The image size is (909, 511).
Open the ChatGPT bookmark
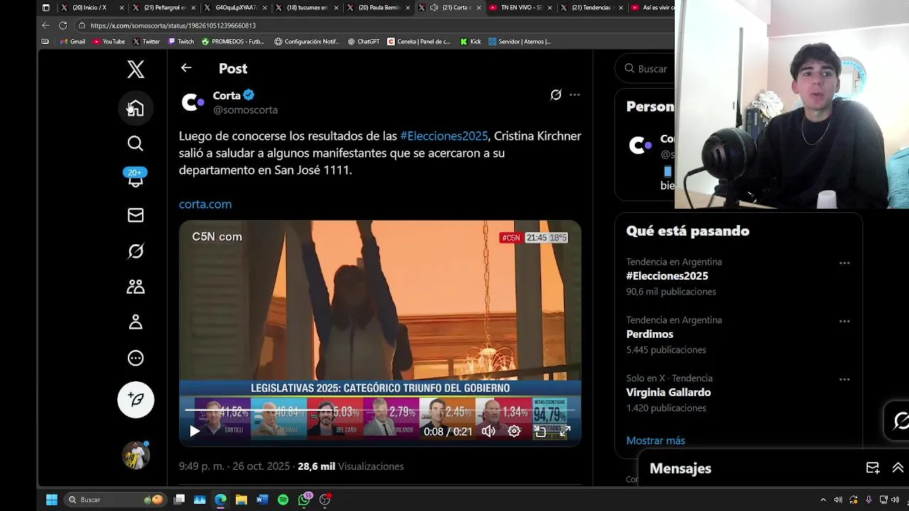pos(364,42)
